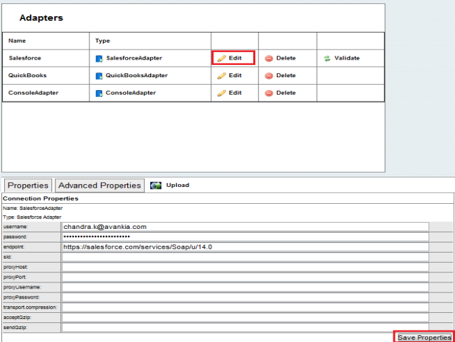Switch to the Properties tab

pos(28,186)
